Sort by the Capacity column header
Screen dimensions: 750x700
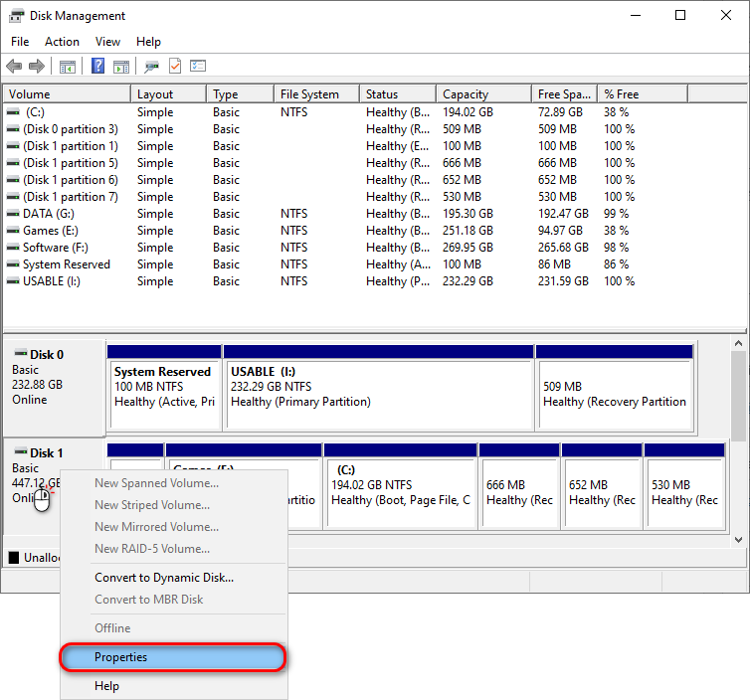click(482, 94)
